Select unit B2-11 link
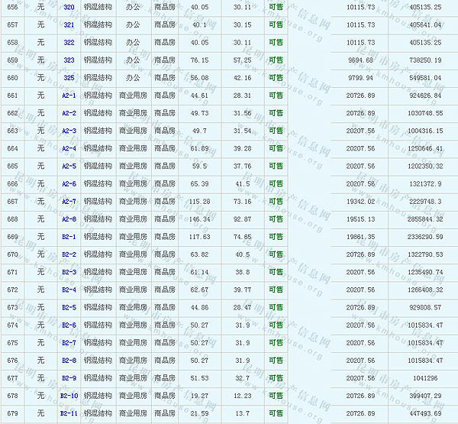This screenshot has height=424, width=458. (x=69, y=413)
